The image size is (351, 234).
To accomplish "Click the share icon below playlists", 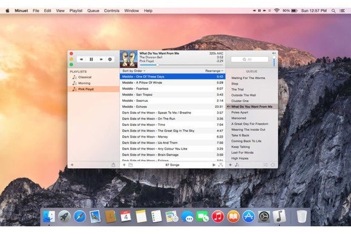I will [x=113, y=165].
